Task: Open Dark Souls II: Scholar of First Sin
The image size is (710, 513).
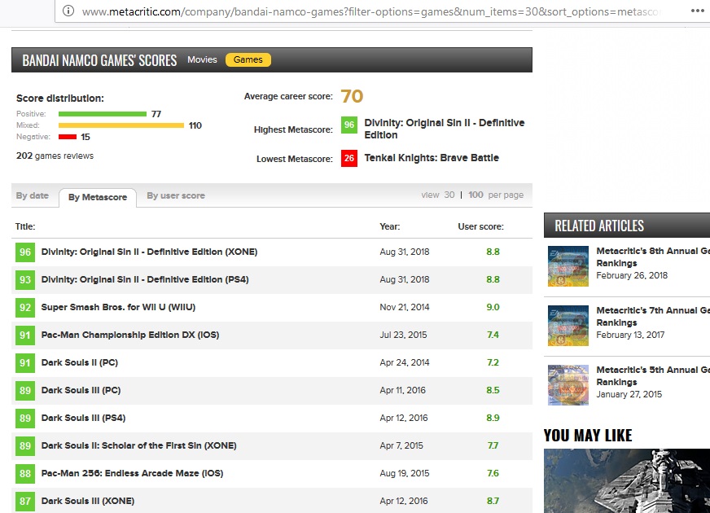Action: 138,445
